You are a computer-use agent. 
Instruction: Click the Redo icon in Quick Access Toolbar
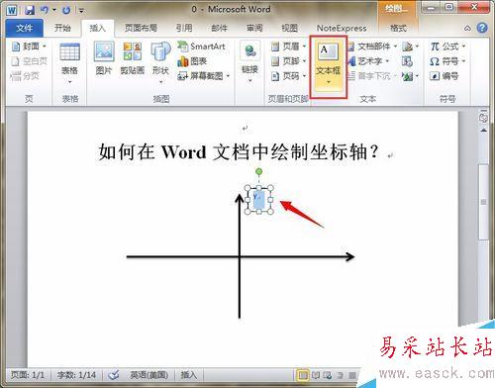point(66,10)
